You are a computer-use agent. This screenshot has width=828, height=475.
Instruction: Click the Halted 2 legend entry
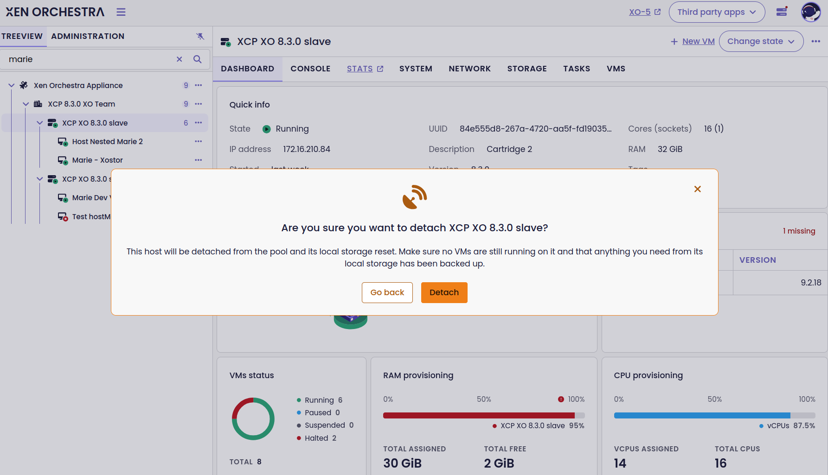tap(317, 438)
